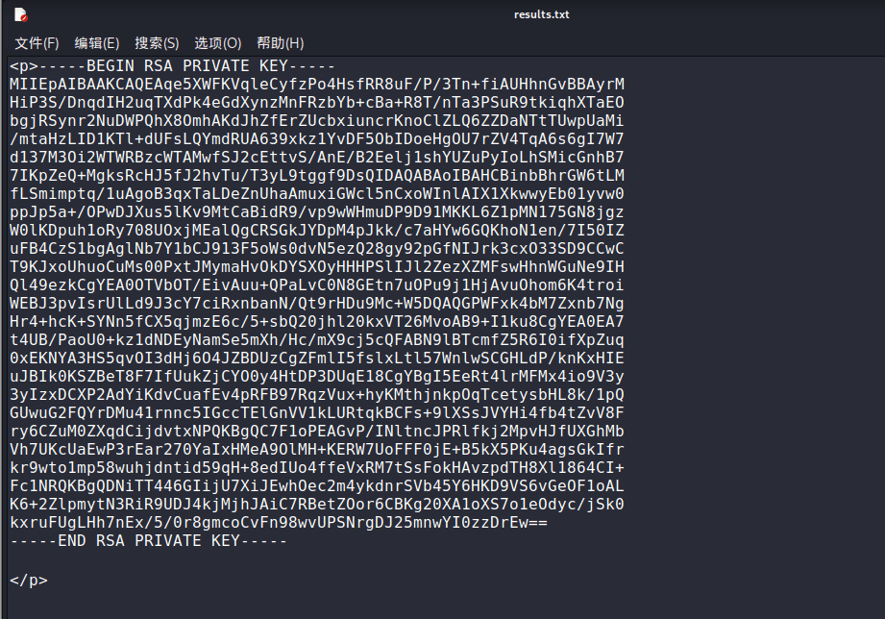Image resolution: width=885 pixels, height=619 pixels.
Task: Open the 编辑(E) menu
Action: tap(97, 43)
